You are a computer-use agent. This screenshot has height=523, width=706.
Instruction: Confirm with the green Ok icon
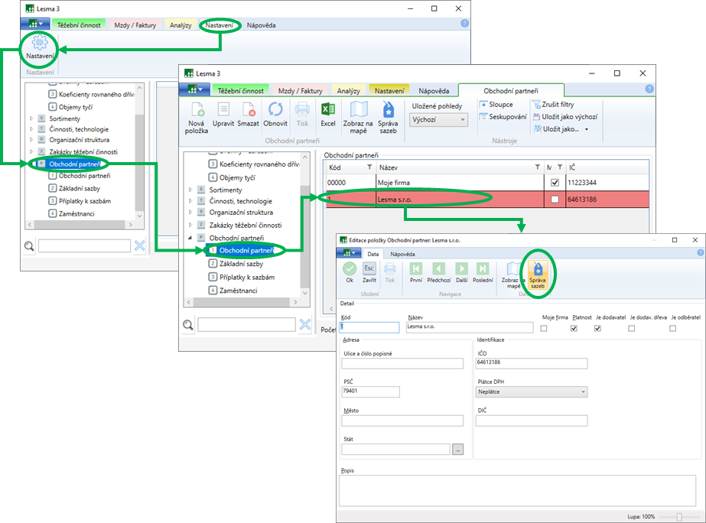click(x=350, y=269)
